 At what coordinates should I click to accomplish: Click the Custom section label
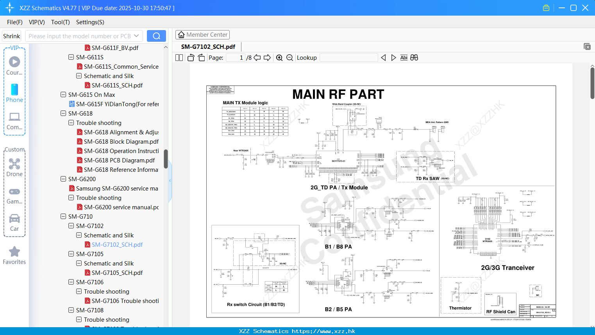click(x=14, y=150)
